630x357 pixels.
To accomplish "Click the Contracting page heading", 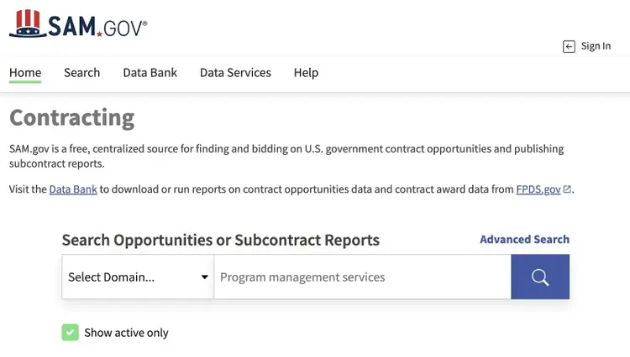I will click(71, 119).
